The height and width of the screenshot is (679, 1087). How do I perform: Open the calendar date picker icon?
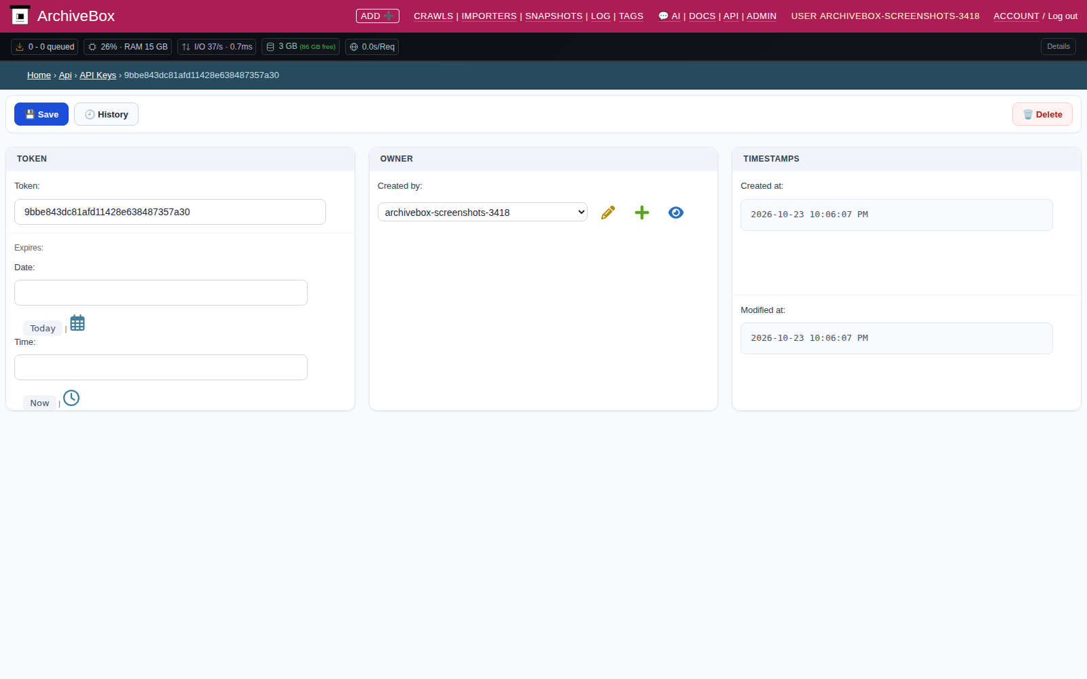(x=77, y=323)
